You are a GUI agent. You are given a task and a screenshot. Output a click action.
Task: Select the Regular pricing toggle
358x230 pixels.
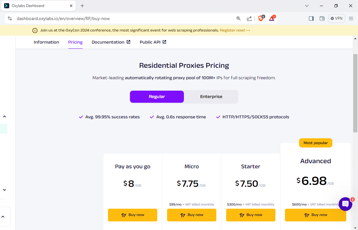[x=157, y=97]
